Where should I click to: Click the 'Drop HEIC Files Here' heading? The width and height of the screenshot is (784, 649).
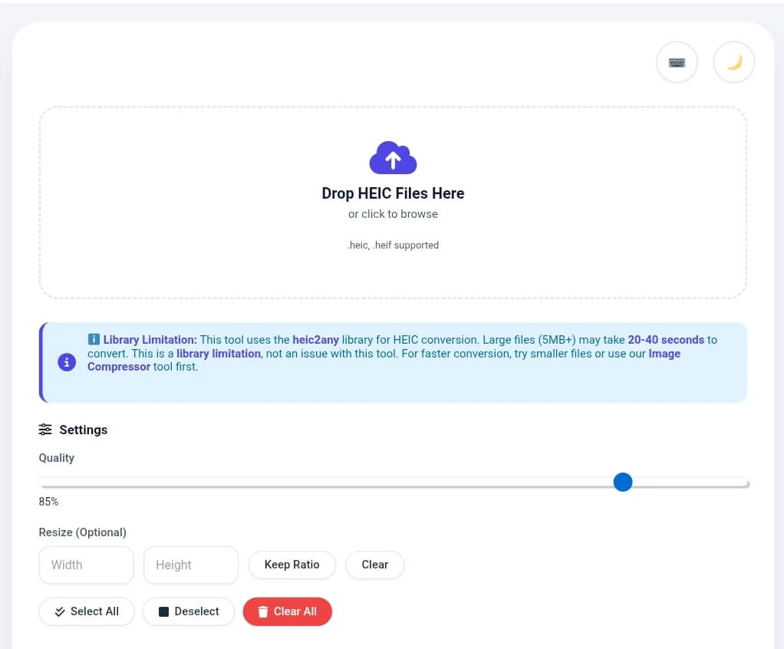[393, 193]
